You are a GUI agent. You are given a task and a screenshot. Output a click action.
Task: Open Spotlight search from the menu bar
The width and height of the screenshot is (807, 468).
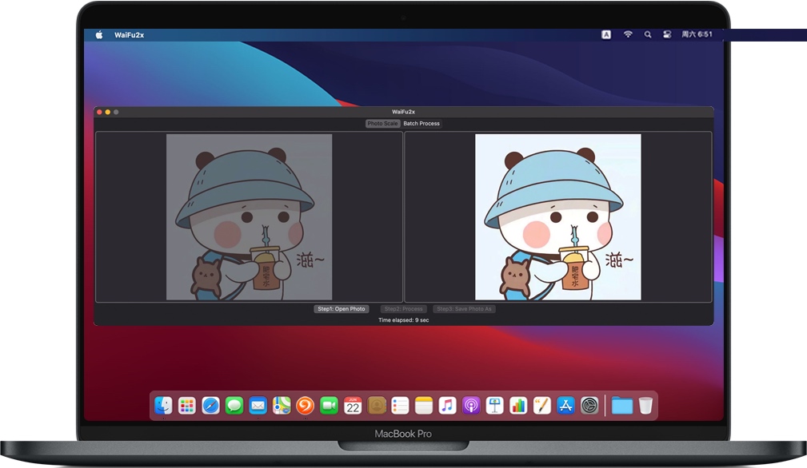(648, 34)
